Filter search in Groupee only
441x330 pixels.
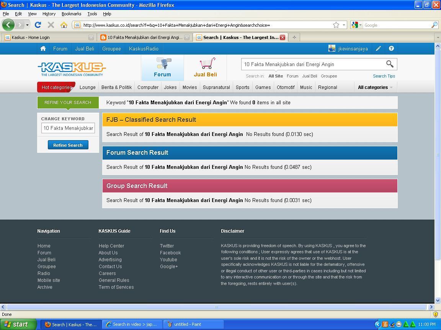tap(329, 76)
